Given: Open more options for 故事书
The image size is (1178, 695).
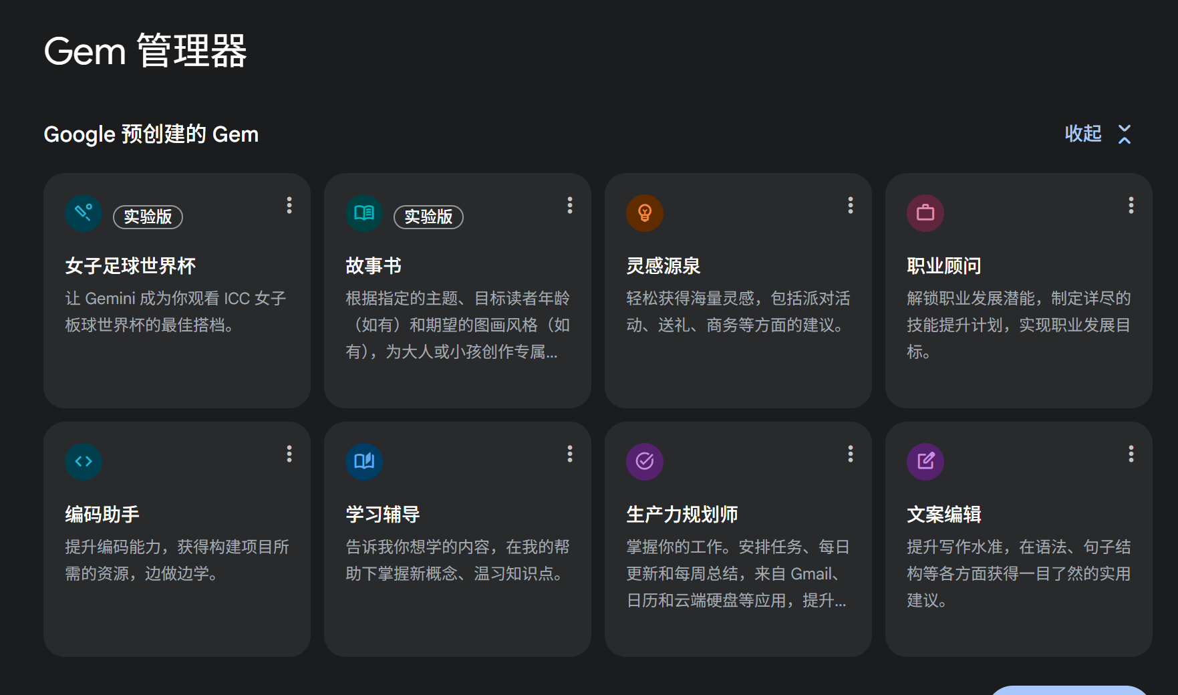Looking at the screenshot, I should 570,205.
